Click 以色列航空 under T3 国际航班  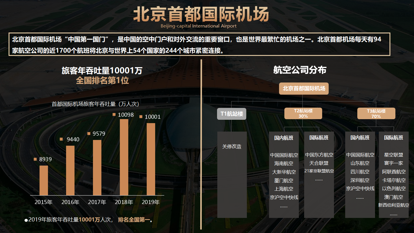point(394,188)
